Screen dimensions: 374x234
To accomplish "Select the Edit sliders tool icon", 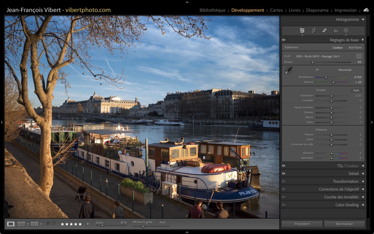I will tap(302, 31).
